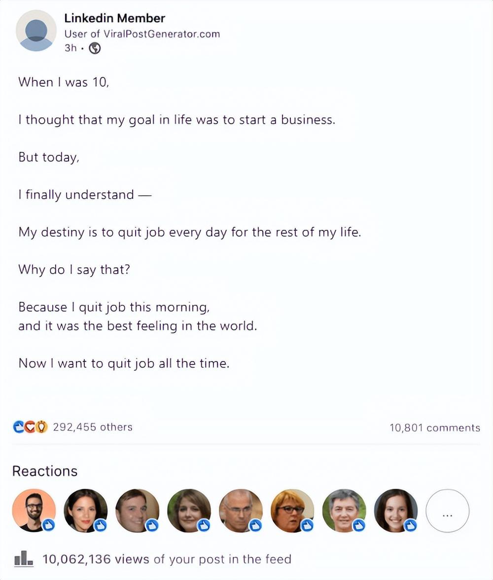493x580 pixels.
Task: Open the Linkedin Member profile name
Action: tap(114, 18)
